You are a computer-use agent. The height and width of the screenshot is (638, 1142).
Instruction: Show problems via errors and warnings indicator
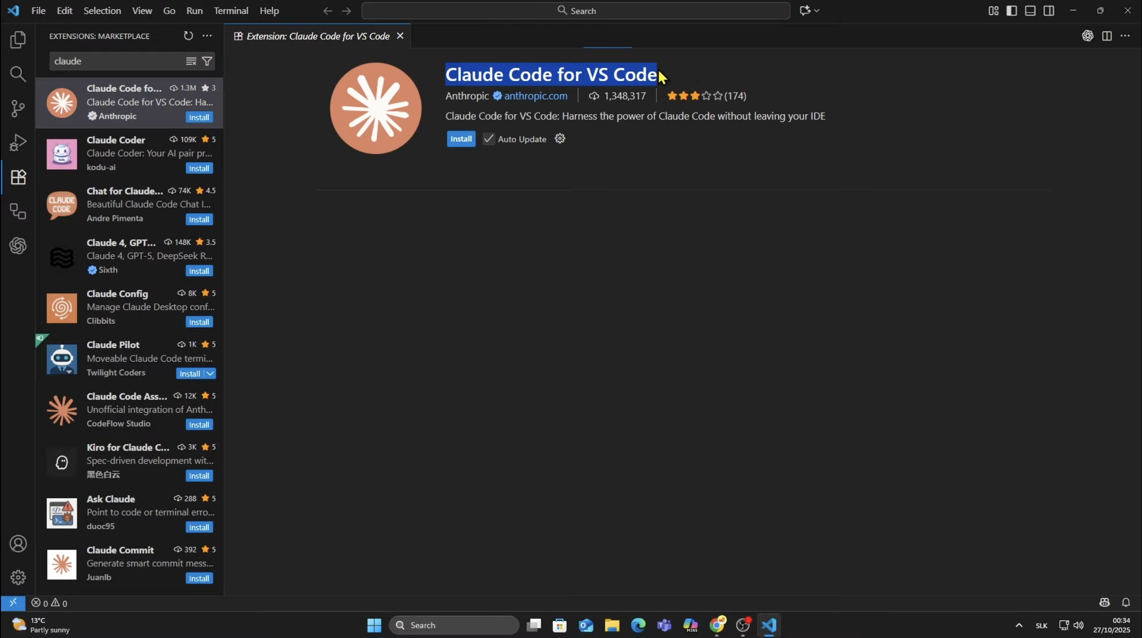click(50, 603)
